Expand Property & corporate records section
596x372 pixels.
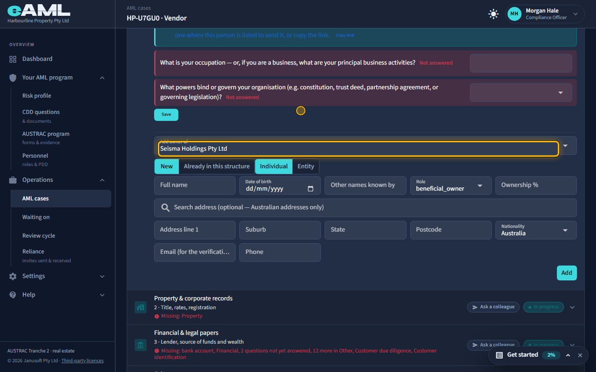[x=573, y=307]
